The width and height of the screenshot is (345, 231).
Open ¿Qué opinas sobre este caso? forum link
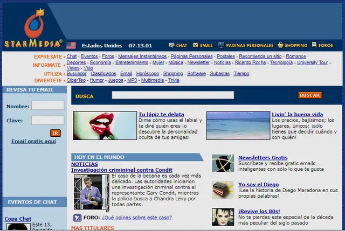coord(136,218)
